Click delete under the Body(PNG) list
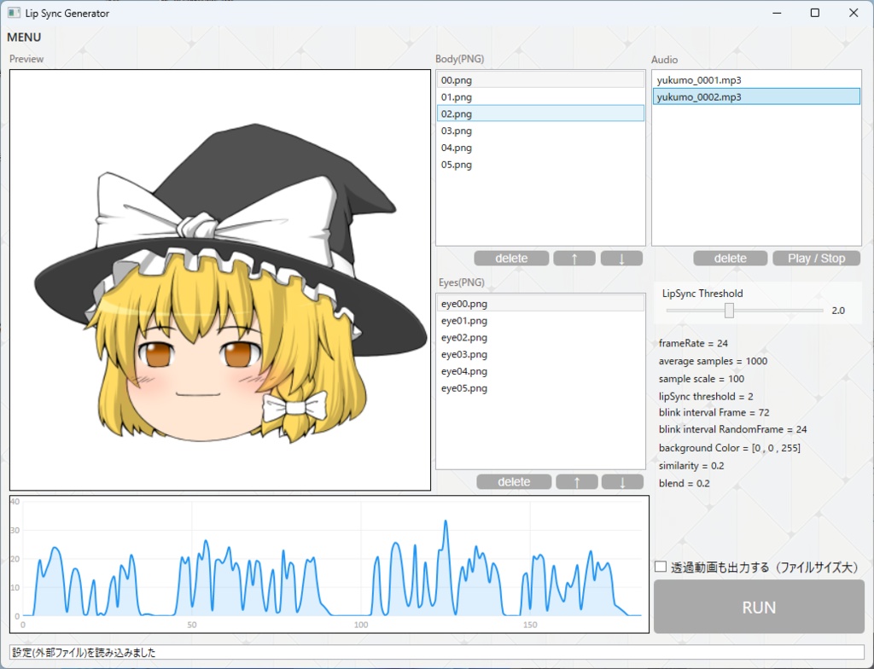Screen dimensions: 874x669 pyautogui.click(x=510, y=258)
